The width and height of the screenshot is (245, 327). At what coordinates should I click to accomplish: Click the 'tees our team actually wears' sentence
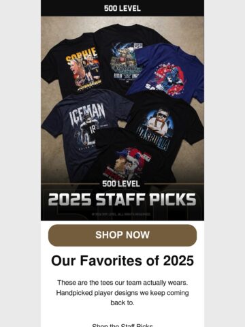click(x=122, y=283)
